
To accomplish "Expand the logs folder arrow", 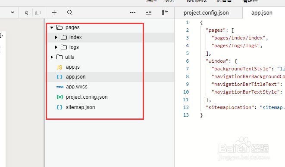I will pyautogui.click(x=56, y=47).
